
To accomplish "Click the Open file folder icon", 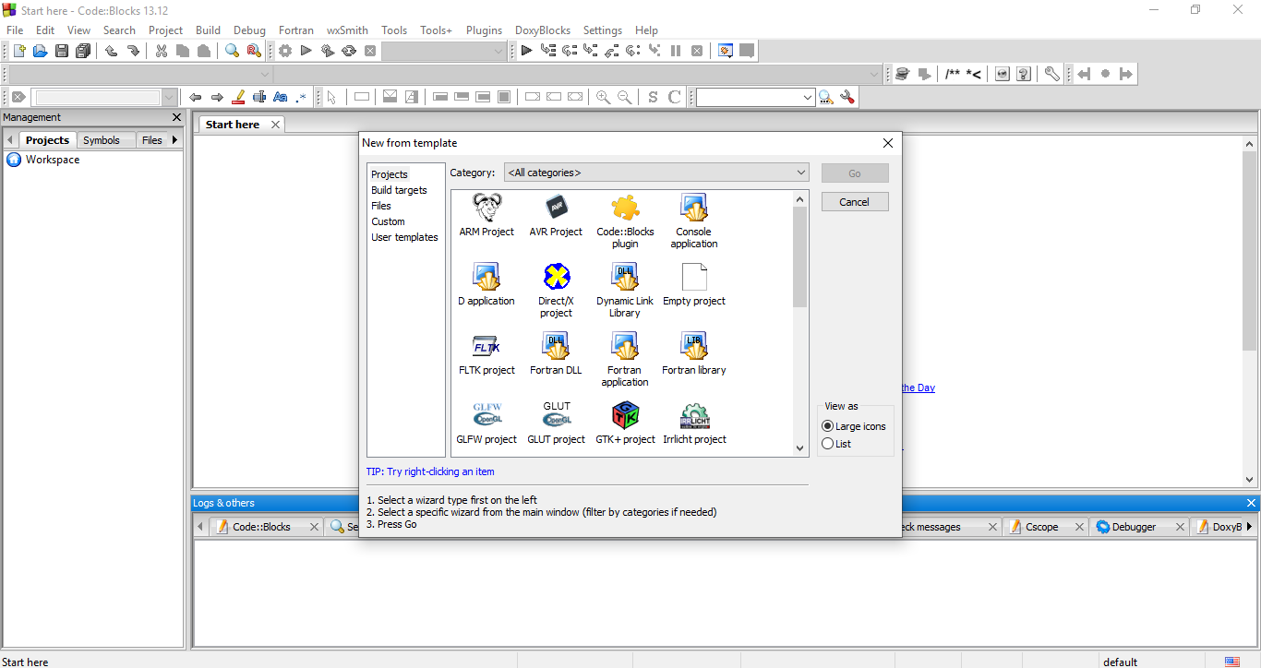I will pos(40,51).
